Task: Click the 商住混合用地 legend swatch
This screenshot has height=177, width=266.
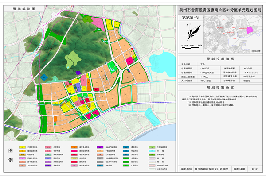Action: [x=75, y=146]
